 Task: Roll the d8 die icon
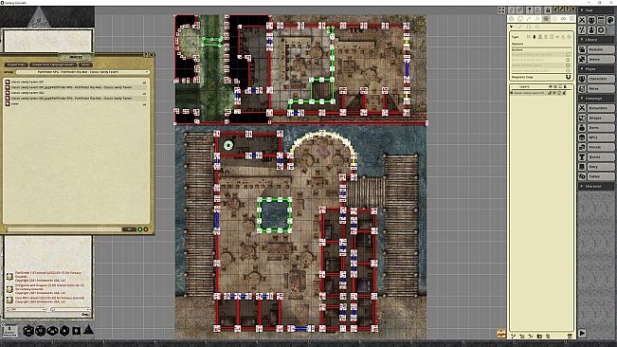64,331
